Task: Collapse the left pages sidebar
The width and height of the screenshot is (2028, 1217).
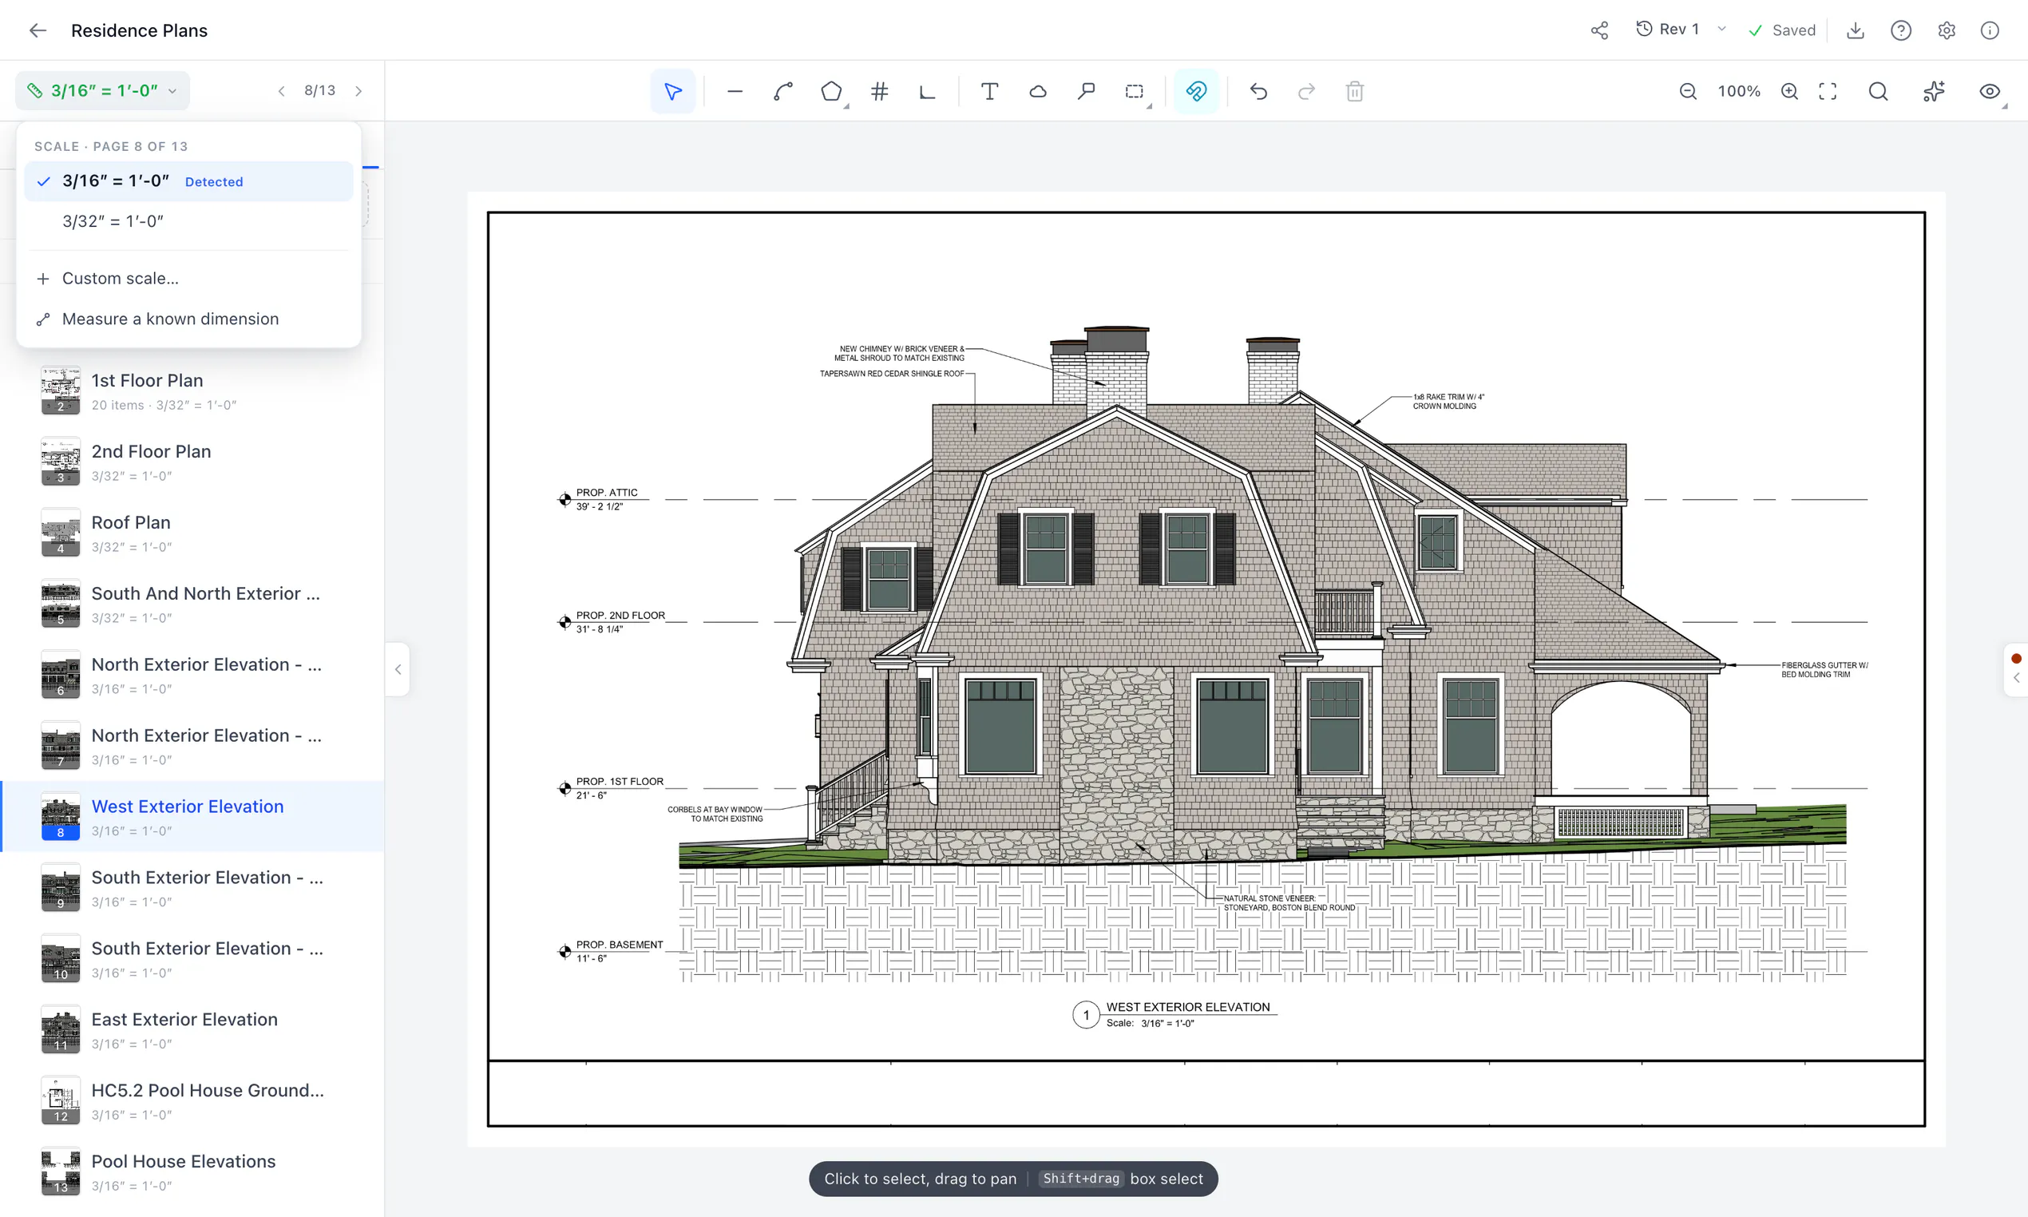Action: click(398, 669)
